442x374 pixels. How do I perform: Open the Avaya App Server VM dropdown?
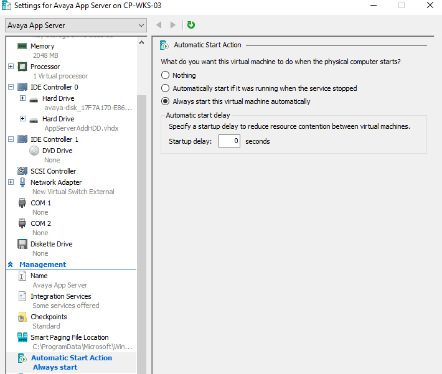click(x=76, y=26)
